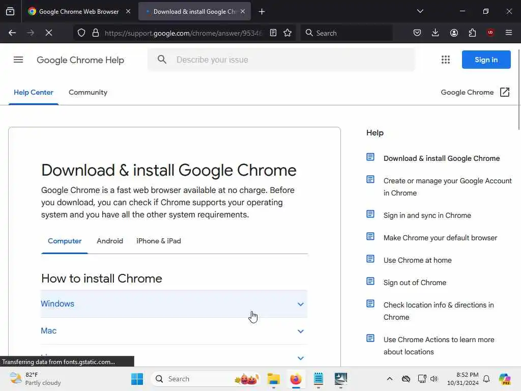Show hidden system tray icons
521x391 pixels.
(x=389, y=379)
